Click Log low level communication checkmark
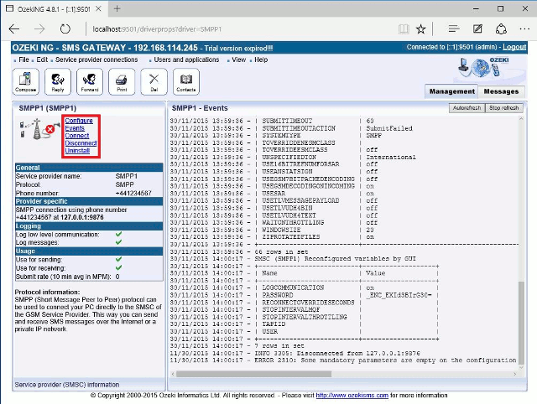The width and height of the screenshot is (537, 404). [x=118, y=235]
